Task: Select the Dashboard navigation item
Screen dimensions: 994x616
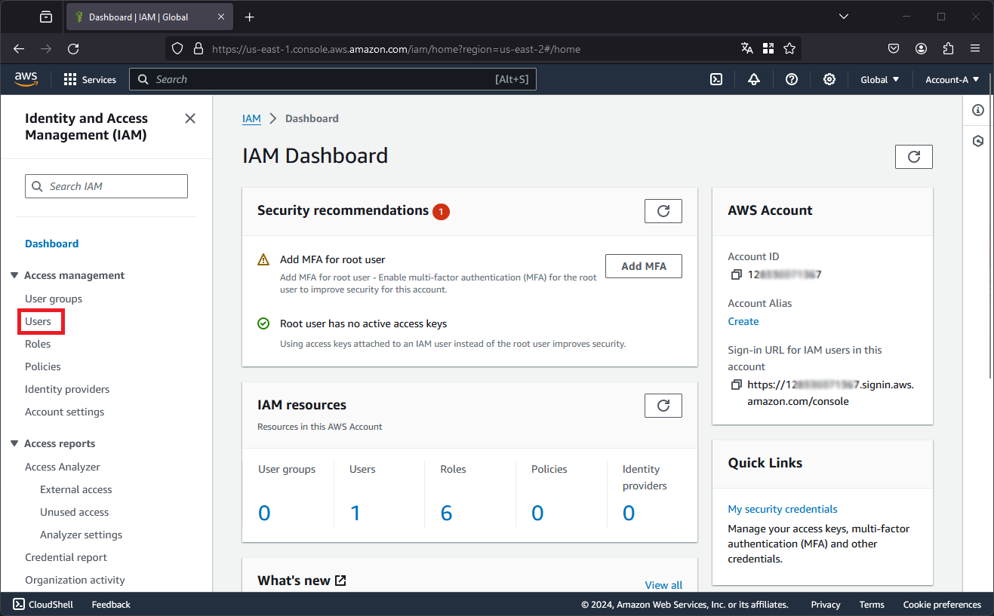Action: click(x=51, y=244)
